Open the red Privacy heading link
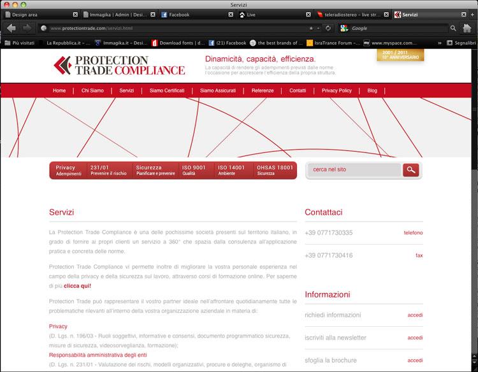 [58, 326]
